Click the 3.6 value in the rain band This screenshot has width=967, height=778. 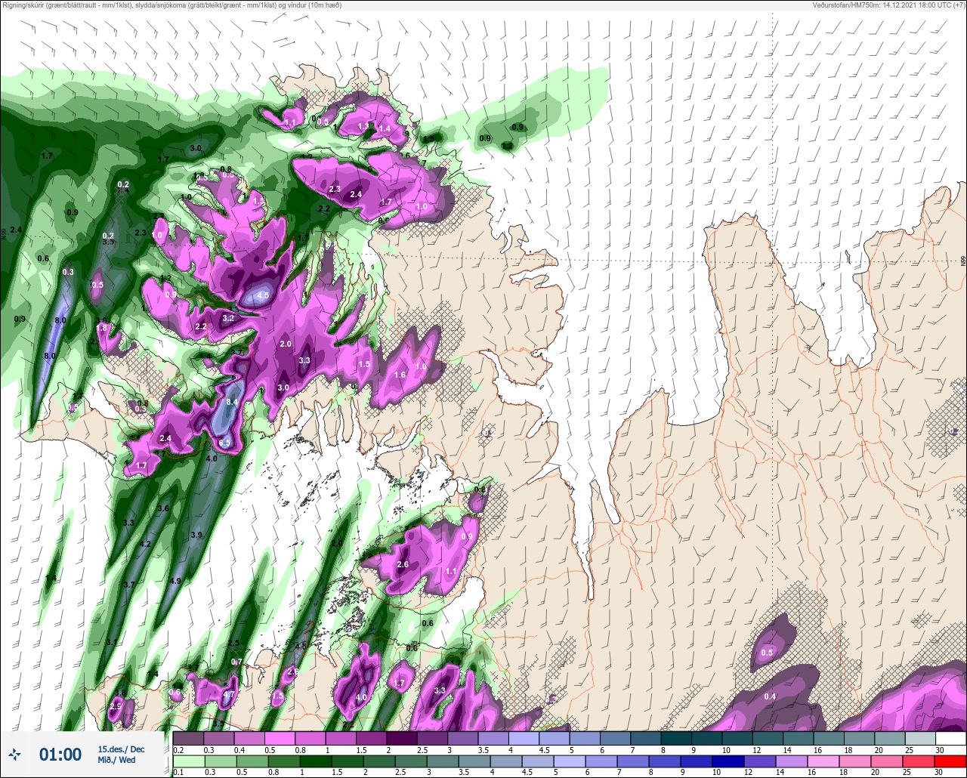(163, 508)
